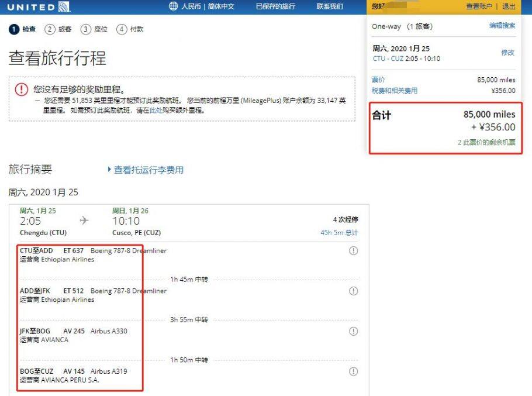Click the info icon for JFK至BOG AV 245
The width and height of the screenshot is (532, 396).
pyautogui.click(x=353, y=331)
